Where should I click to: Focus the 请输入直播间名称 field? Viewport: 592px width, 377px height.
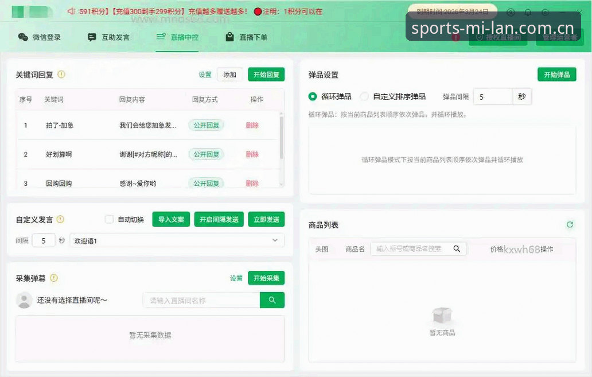tap(201, 300)
